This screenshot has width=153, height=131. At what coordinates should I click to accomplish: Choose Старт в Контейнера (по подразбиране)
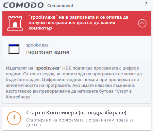click(x=76, y=118)
